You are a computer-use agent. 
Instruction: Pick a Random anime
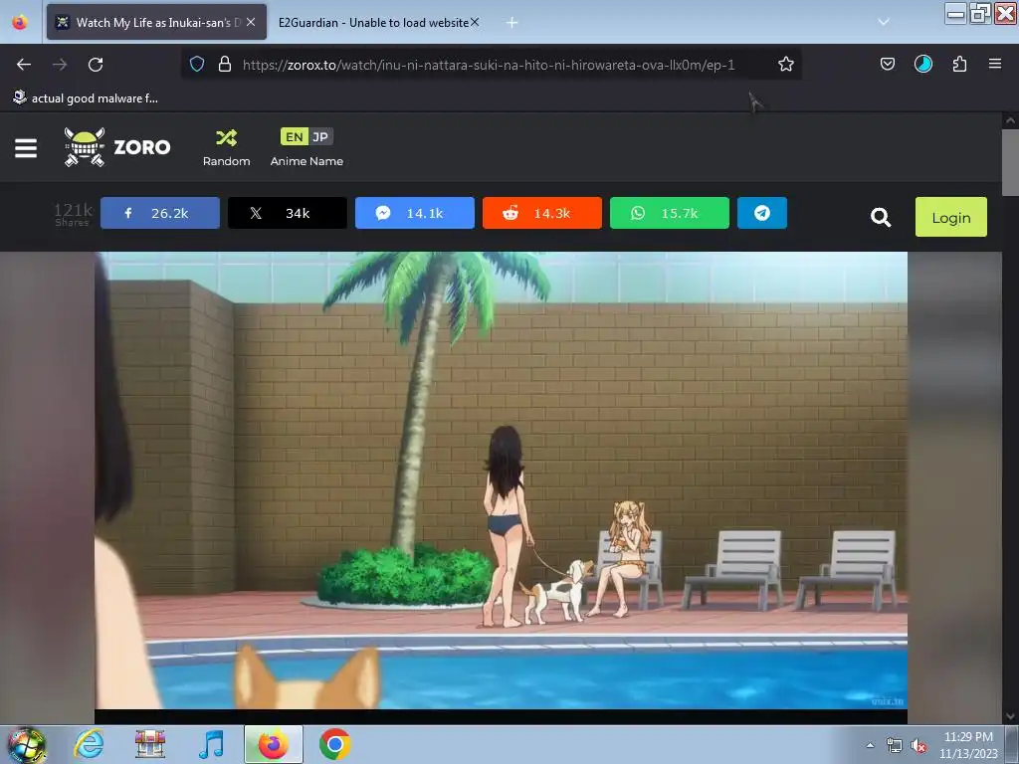click(226, 148)
